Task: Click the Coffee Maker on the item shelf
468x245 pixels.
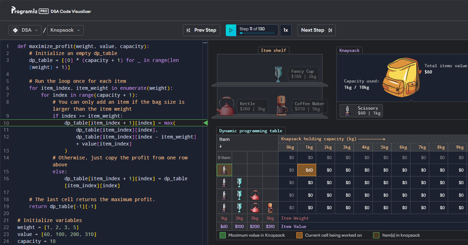Action: point(282,105)
